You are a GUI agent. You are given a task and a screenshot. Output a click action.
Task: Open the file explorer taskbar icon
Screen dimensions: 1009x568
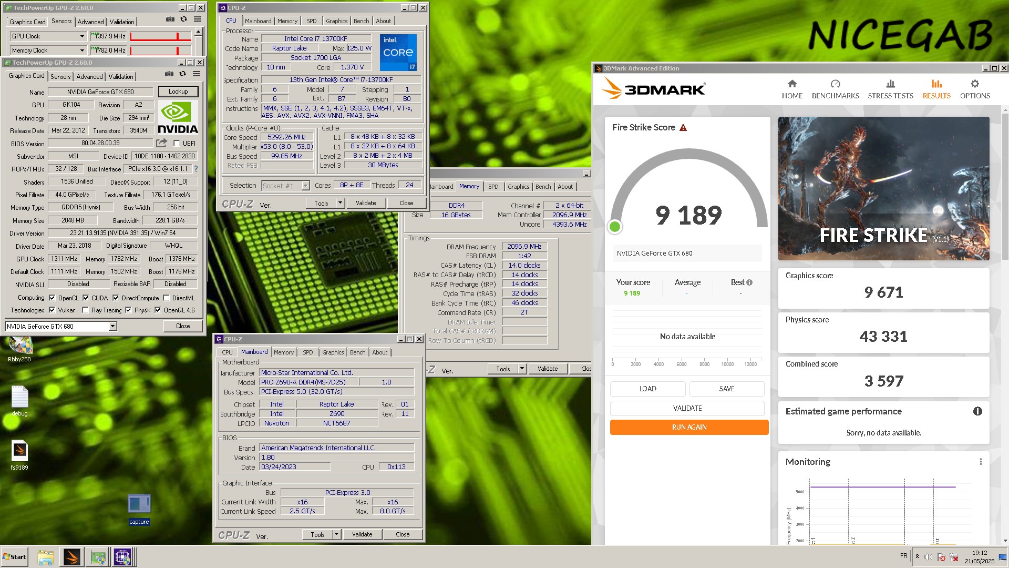46,557
